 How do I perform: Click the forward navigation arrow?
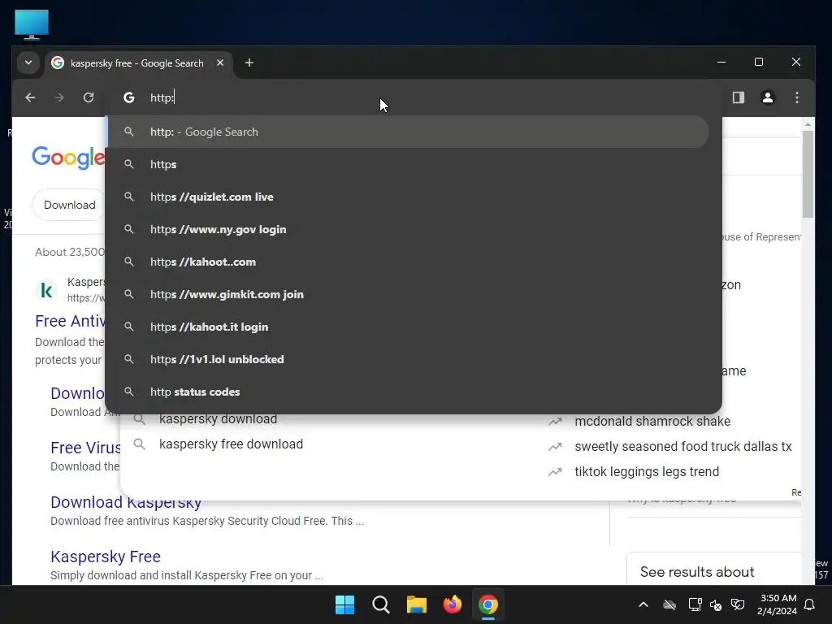pyautogui.click(x=59, y=97)
